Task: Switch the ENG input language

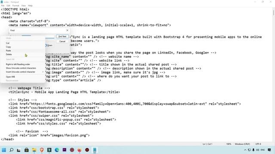Action: [263, 150]
